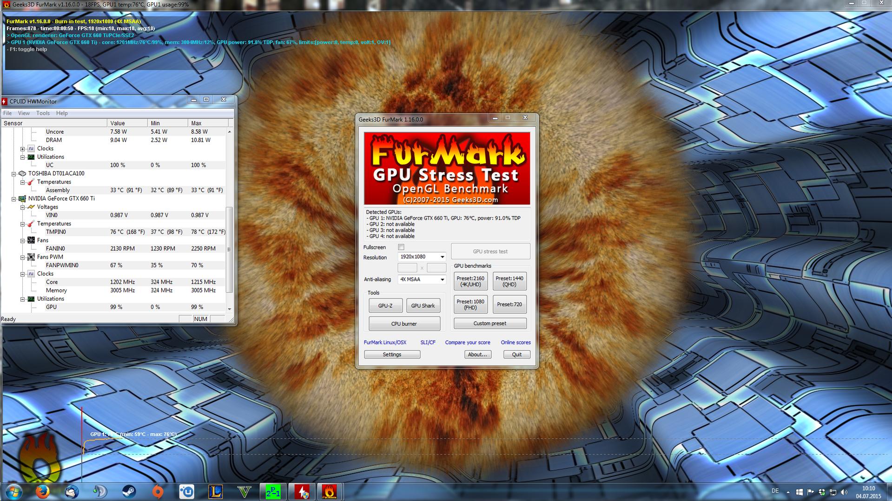The image size is (892, 501).
Task: Click the HWMonitor vertical scrollbar thumb
Action: (x=229, y=250)
